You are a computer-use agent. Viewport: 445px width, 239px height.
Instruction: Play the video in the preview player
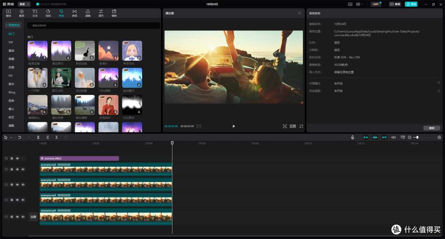(x=234, y=126)
